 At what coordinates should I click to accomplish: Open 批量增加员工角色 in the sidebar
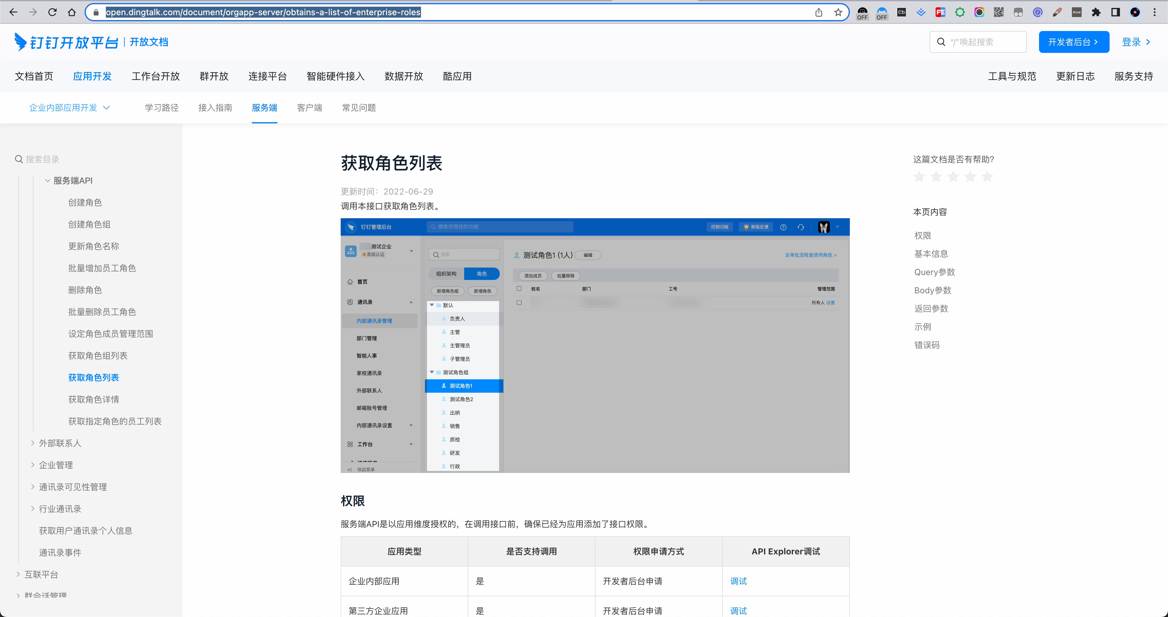click(102, 268)
